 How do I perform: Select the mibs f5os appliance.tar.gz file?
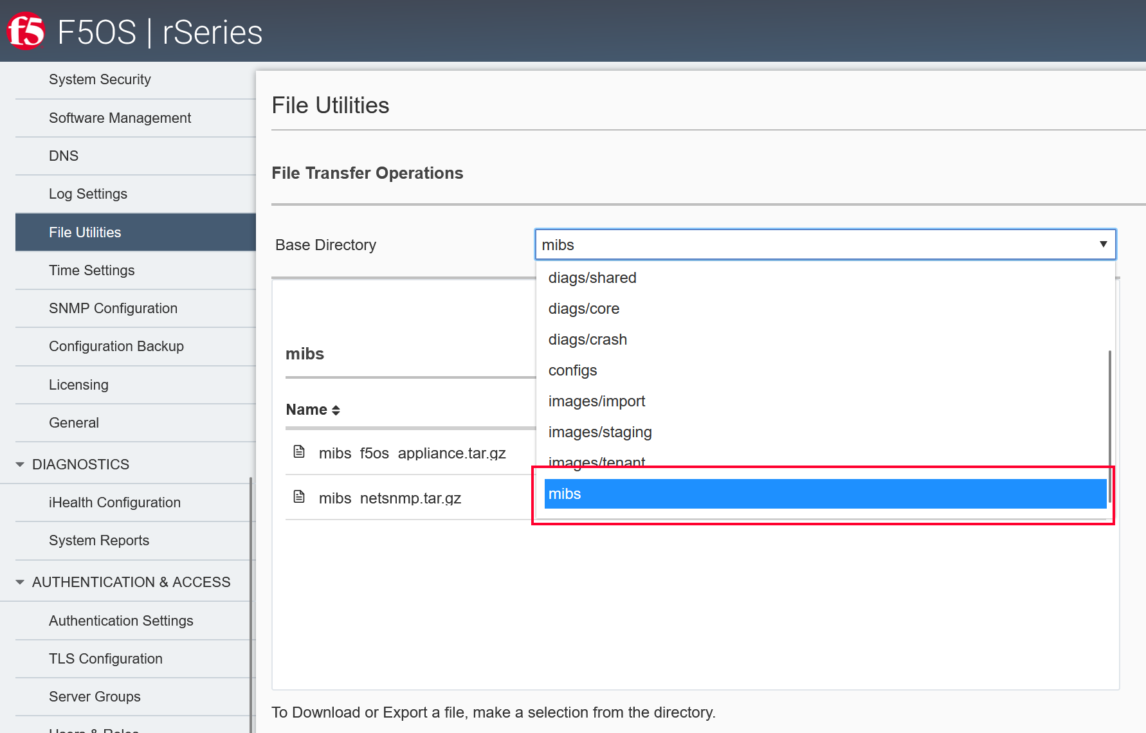click(412, 453)
